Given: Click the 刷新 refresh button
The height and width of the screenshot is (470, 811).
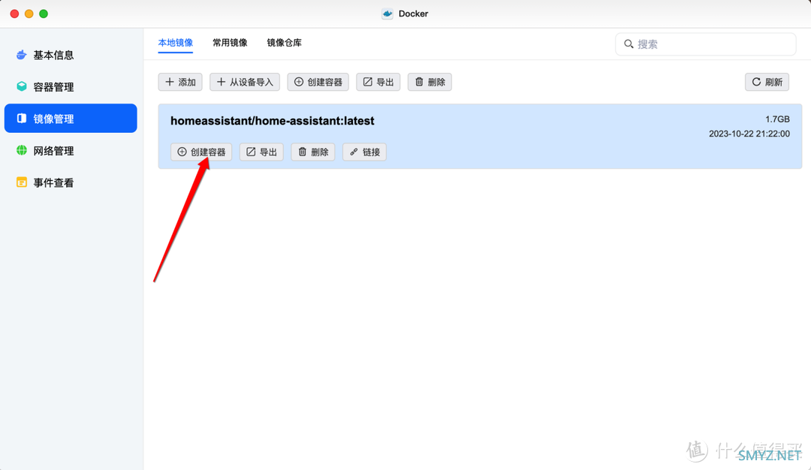Looking at the screenshot, I should [767, 82].
